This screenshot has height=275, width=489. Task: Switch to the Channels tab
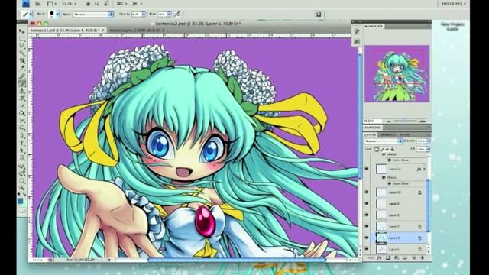tap(387, 134)
